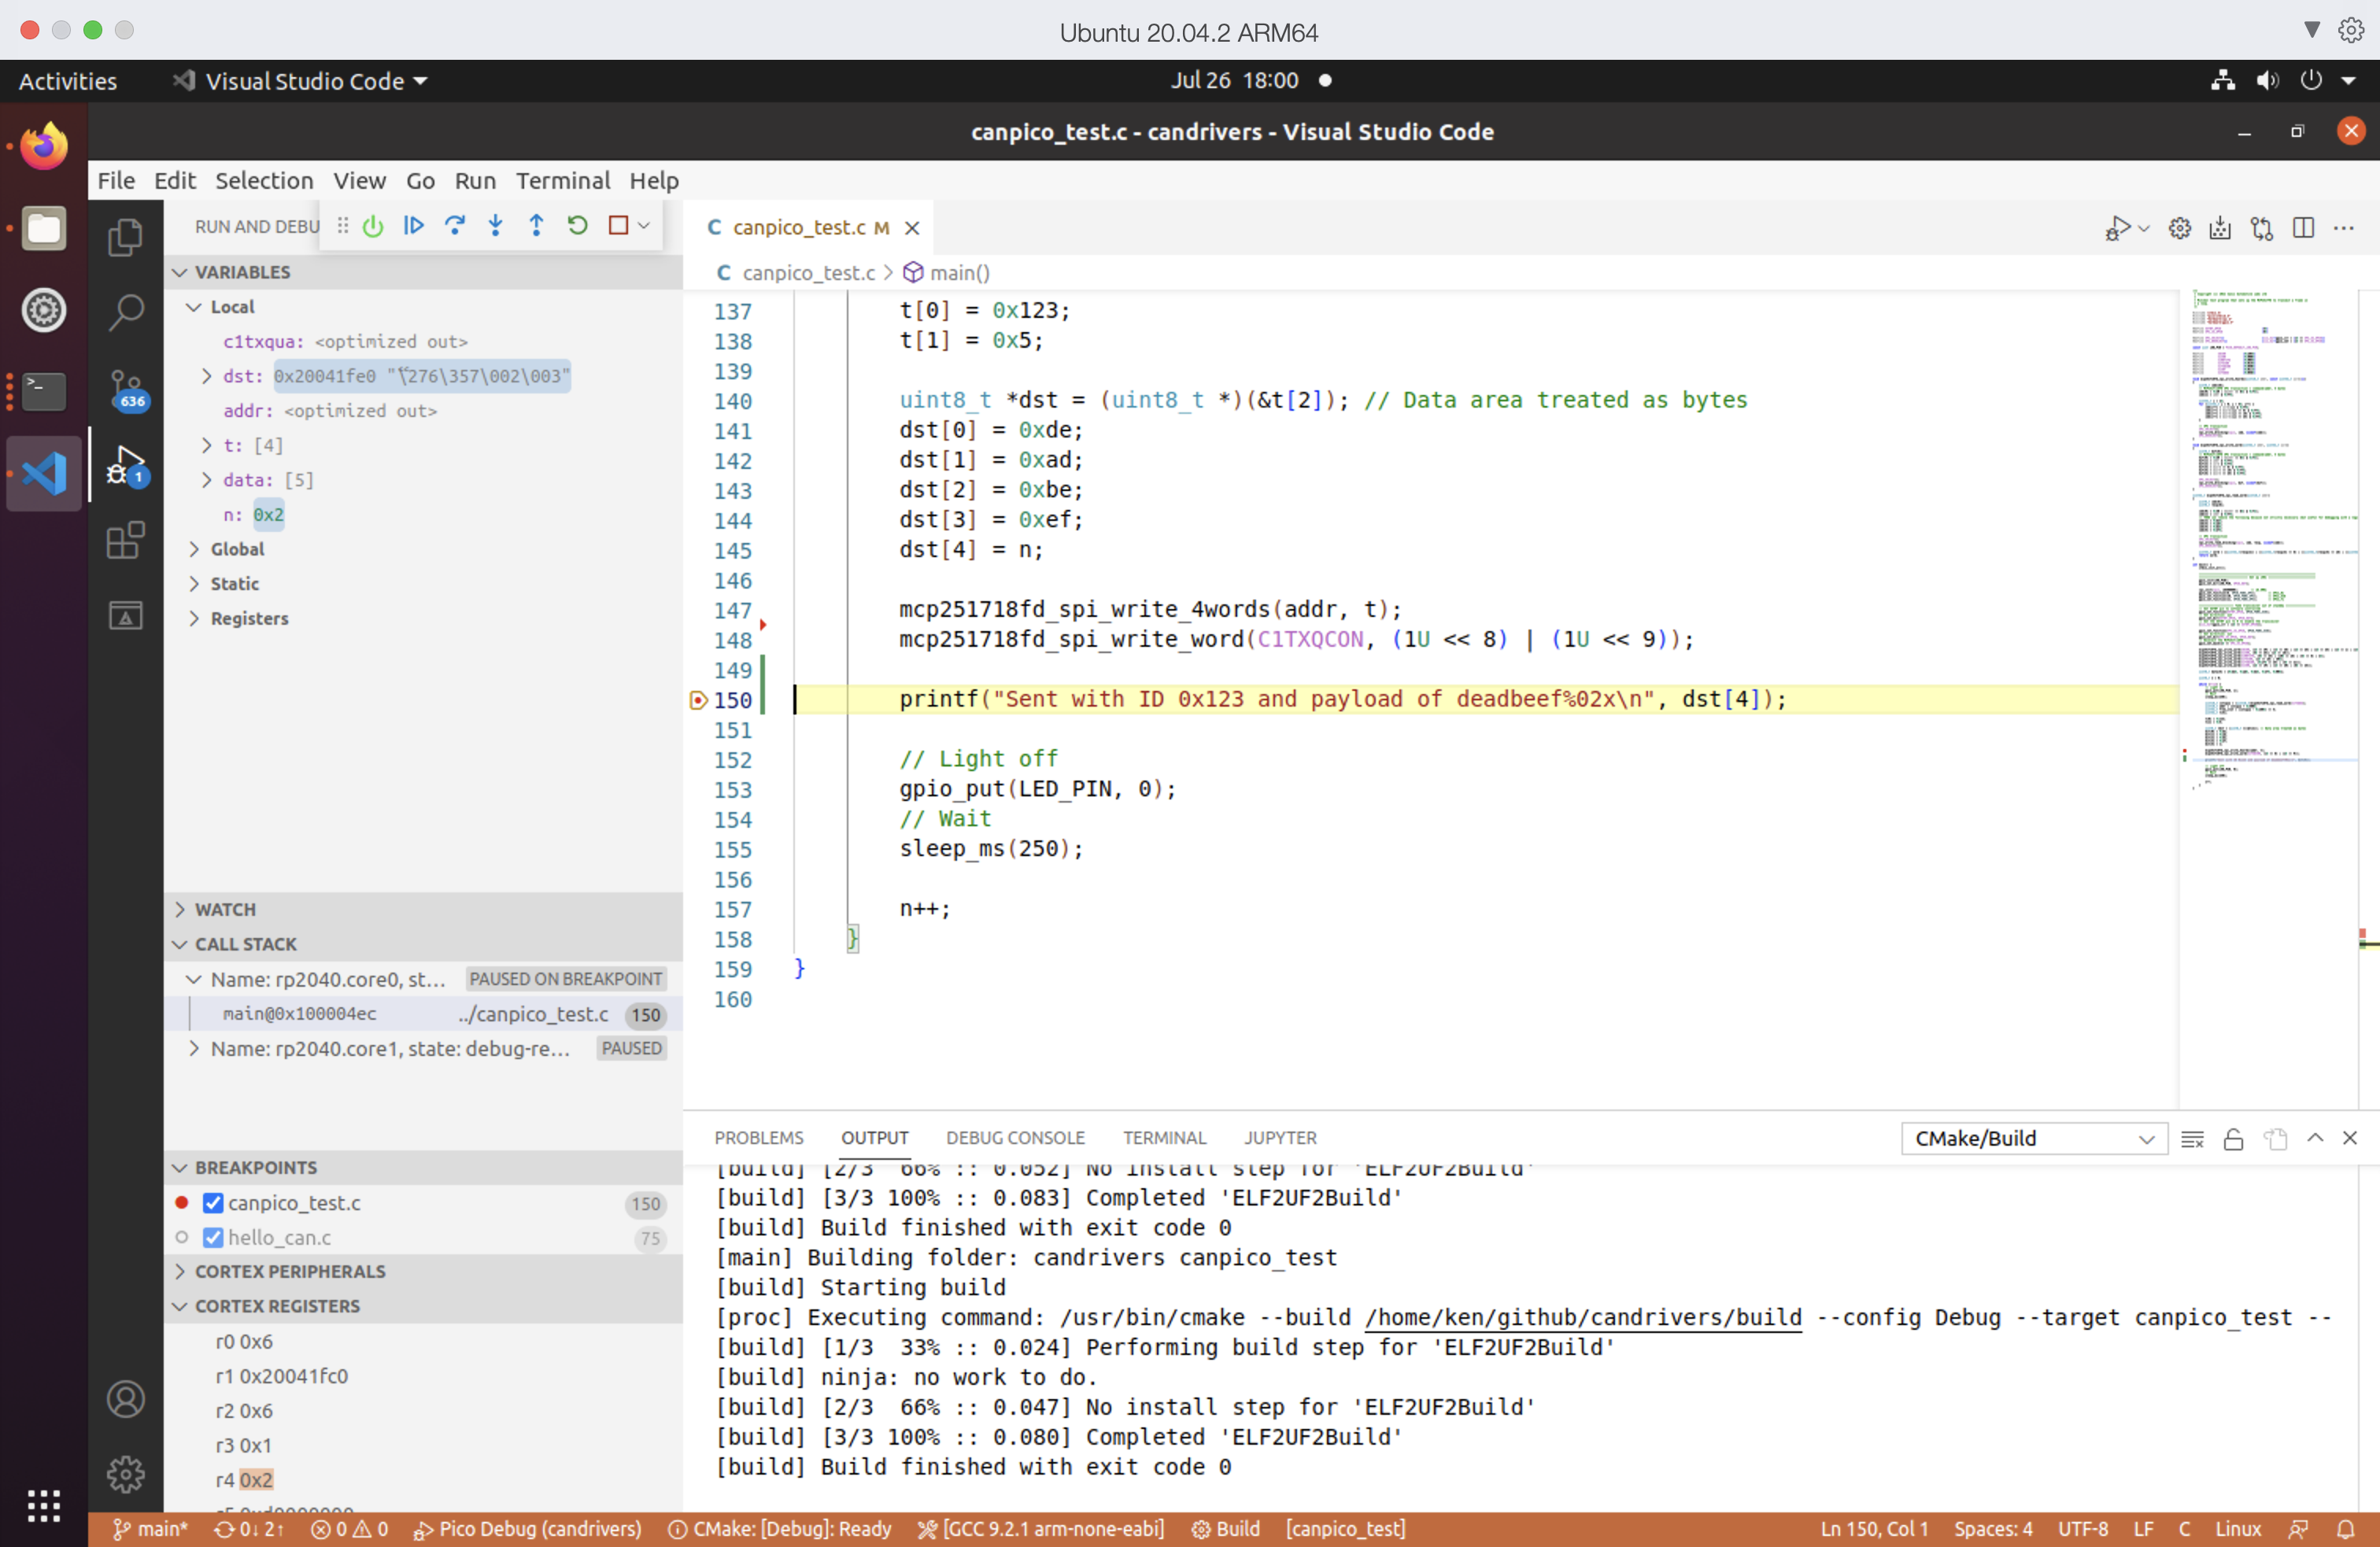Click Pico Debug (candrivers) in status bar
Screen dimensions: 2380x1547
(x=528, y=1529)
